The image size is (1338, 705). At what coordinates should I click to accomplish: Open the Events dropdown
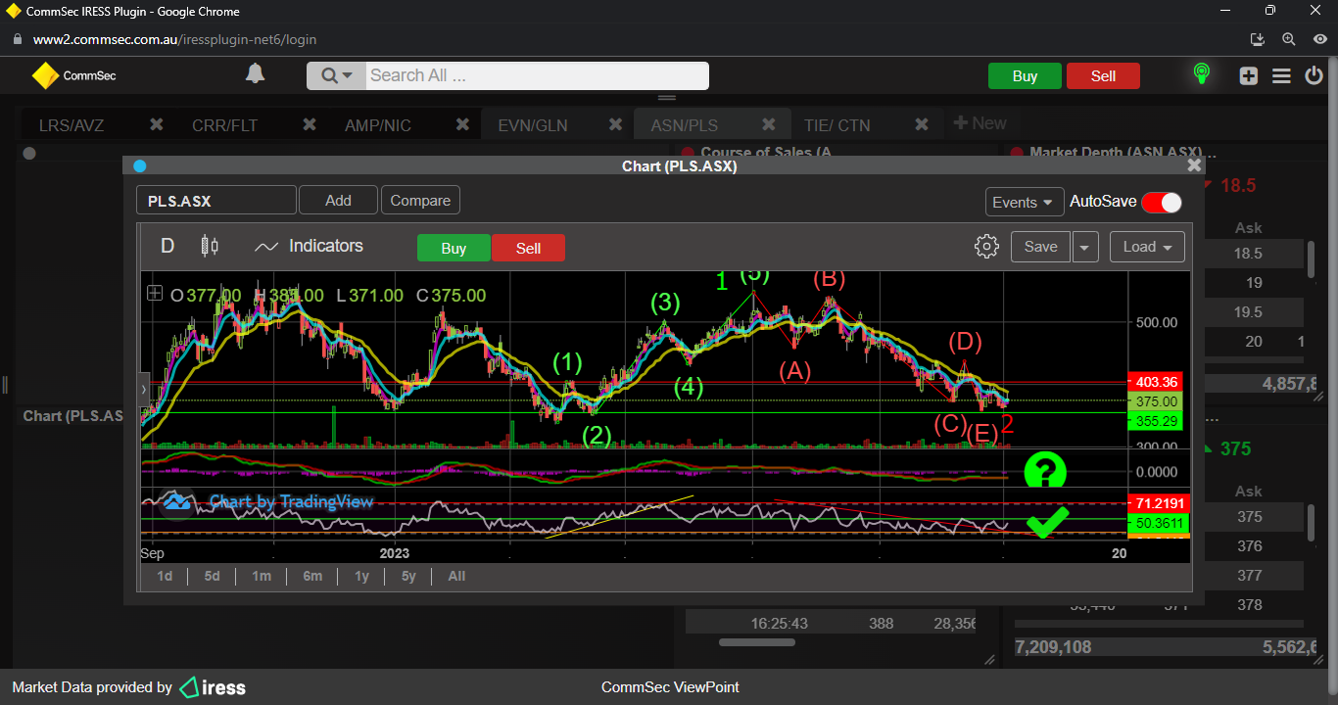click(x=1025, y=202)
